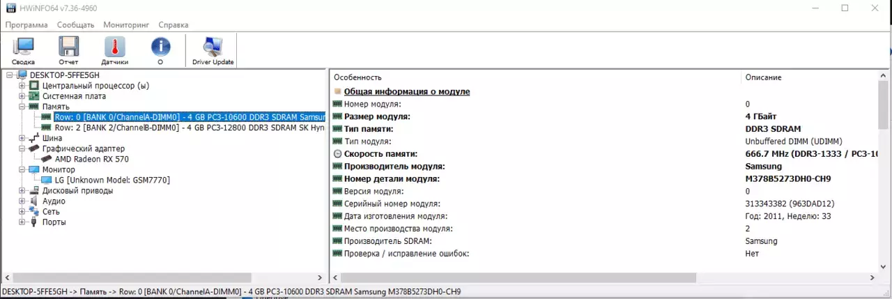Expand the Аудио tree node
Screen dimensions: 892x299
click(22, 201)
